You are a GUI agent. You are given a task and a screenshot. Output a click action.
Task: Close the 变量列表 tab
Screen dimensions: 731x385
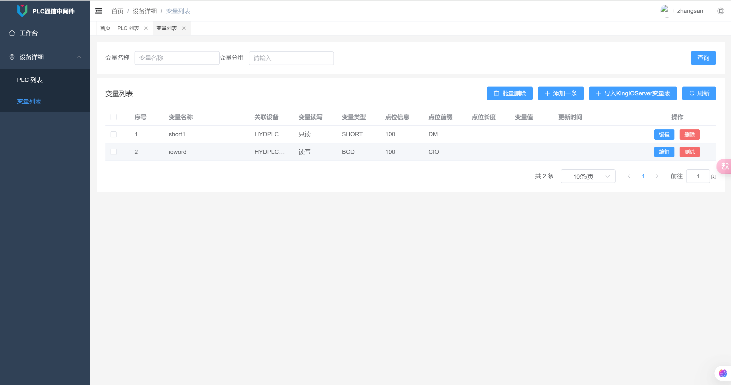click(184, 28)
